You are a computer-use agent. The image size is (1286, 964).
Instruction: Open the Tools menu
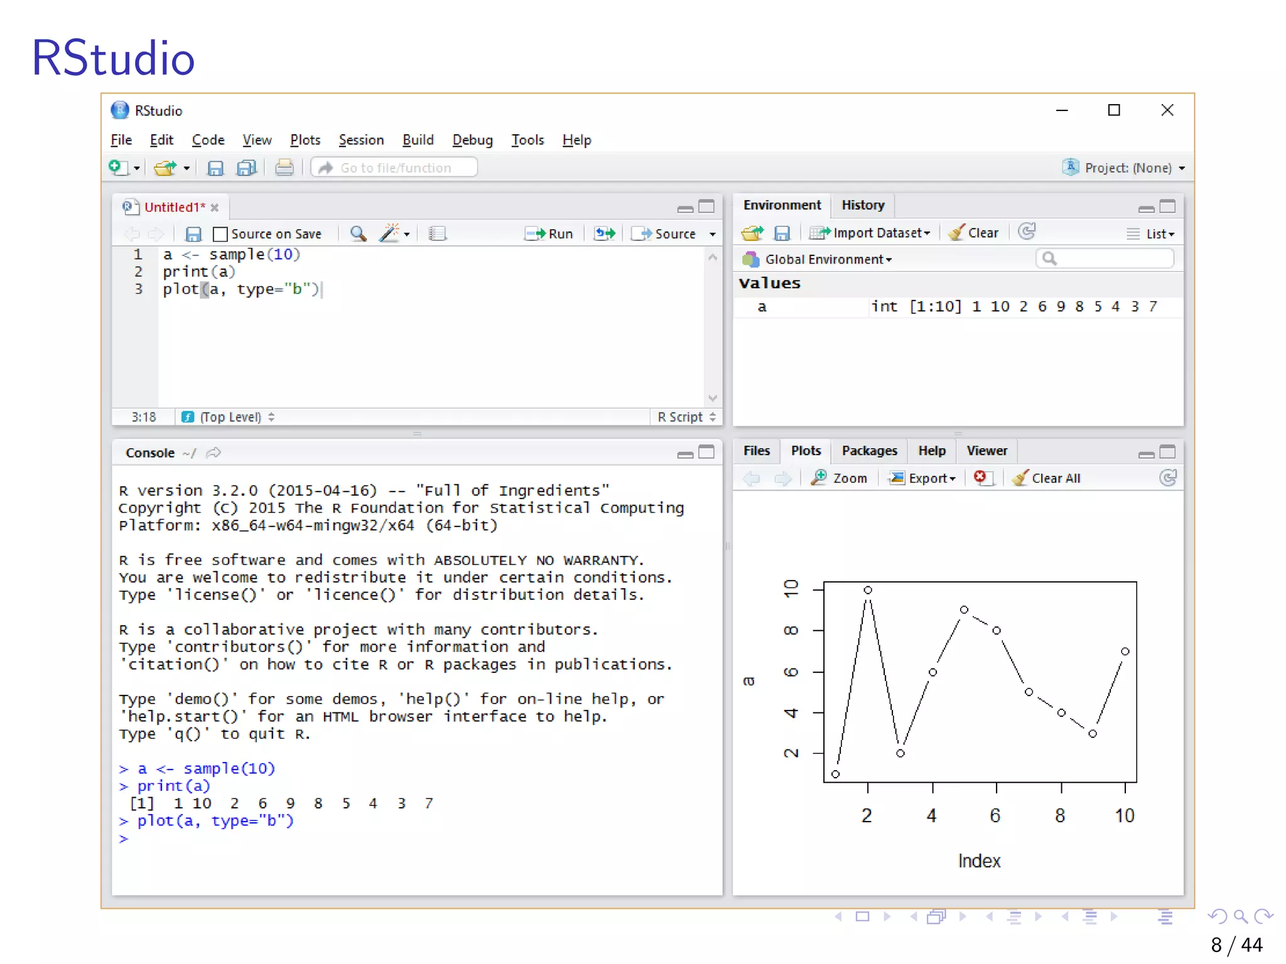(x=527, y=140)
